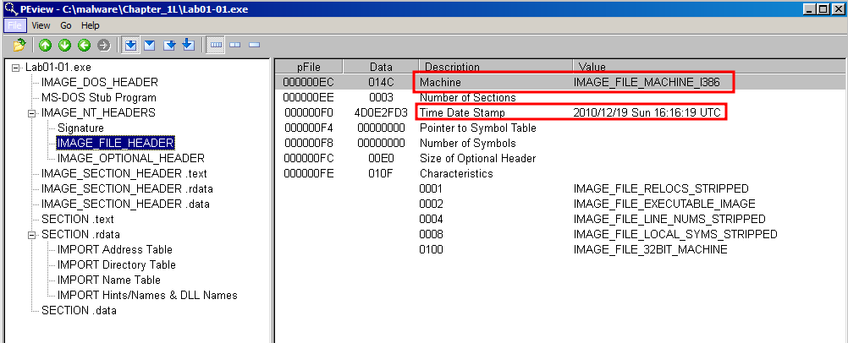848x343 pixels.
Task: Select IMPORT Name Table
Action: click(108, 280)
